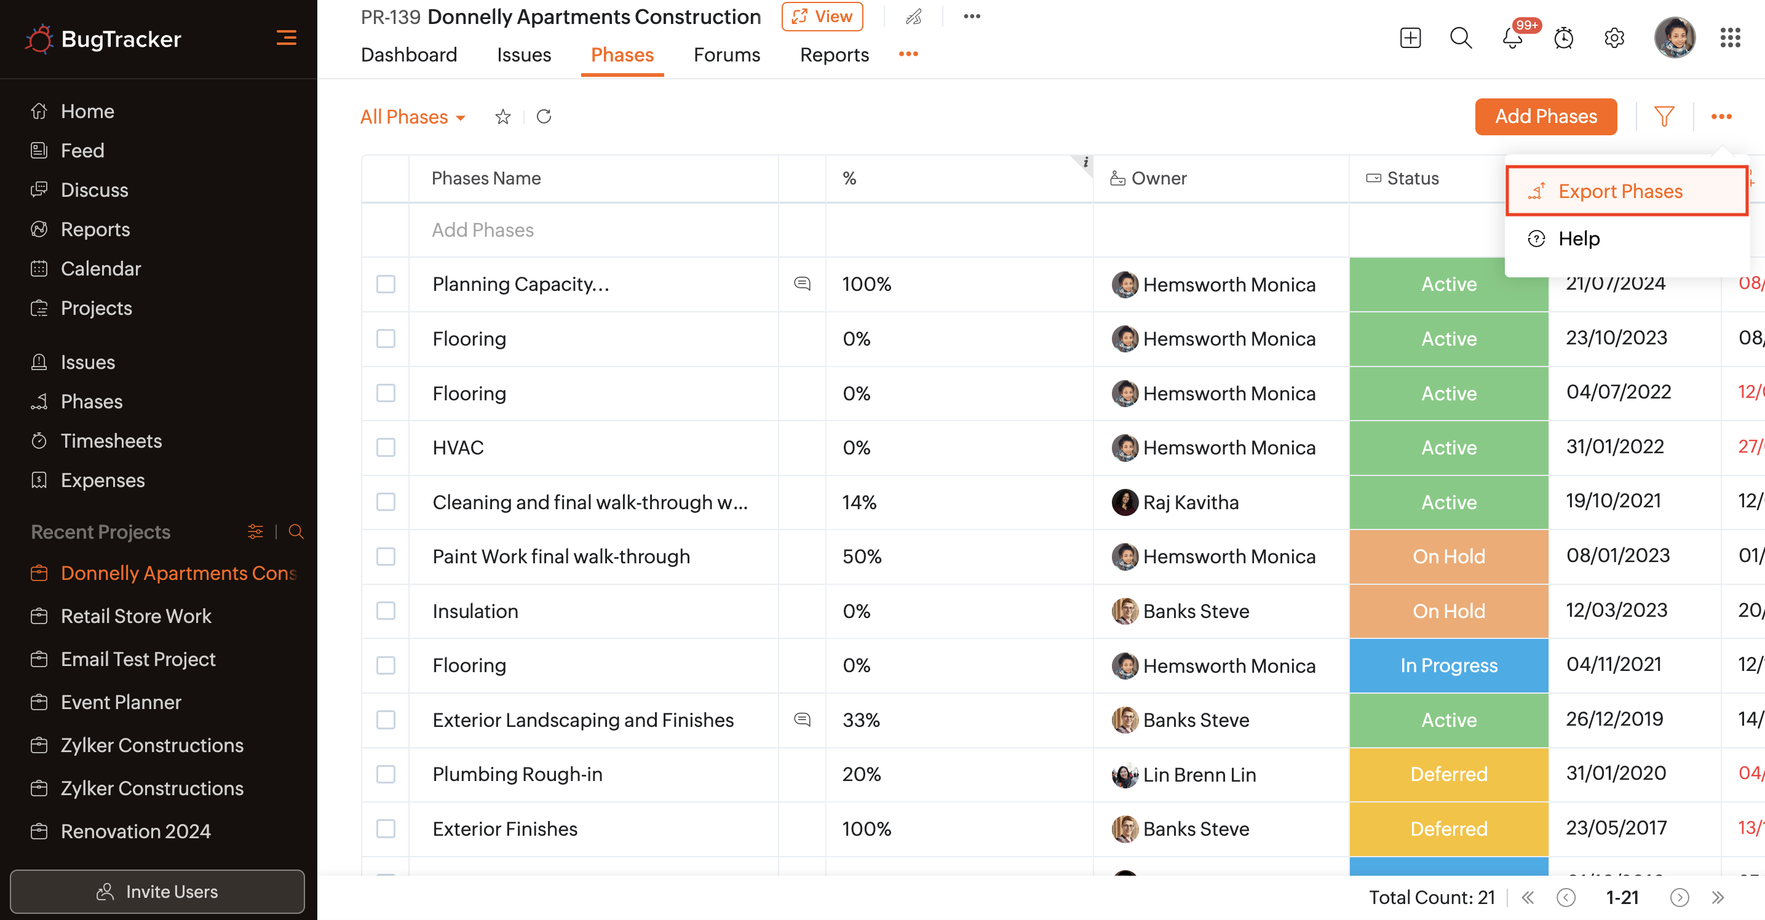The width and height of the screenshot is (1765, 920).
Task: Check the HVAC phase checkbox
Action: (386, 447)
